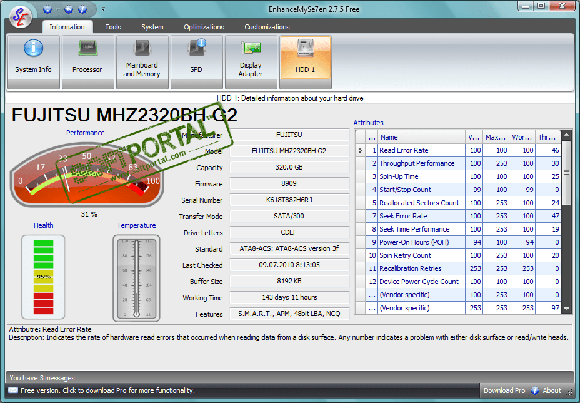Open the Optimizations tab
This screenshot has width=580, height=403.
(x=204, y=27)
